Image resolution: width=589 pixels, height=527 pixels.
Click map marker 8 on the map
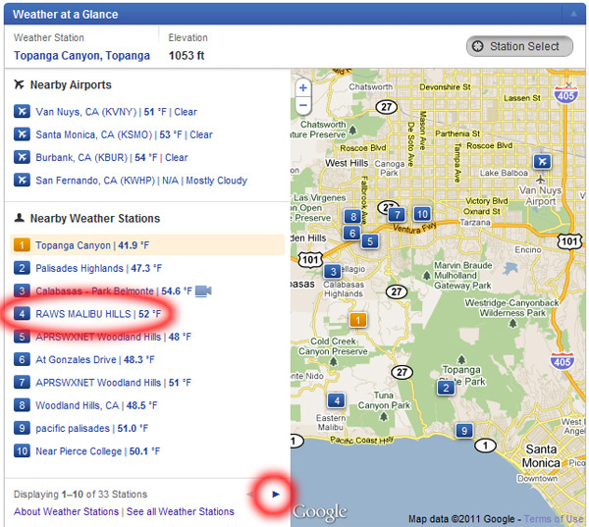(353, 216)
